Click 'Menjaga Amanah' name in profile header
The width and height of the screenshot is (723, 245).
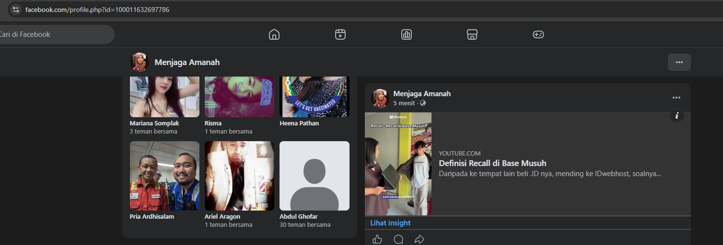point(187,62)
